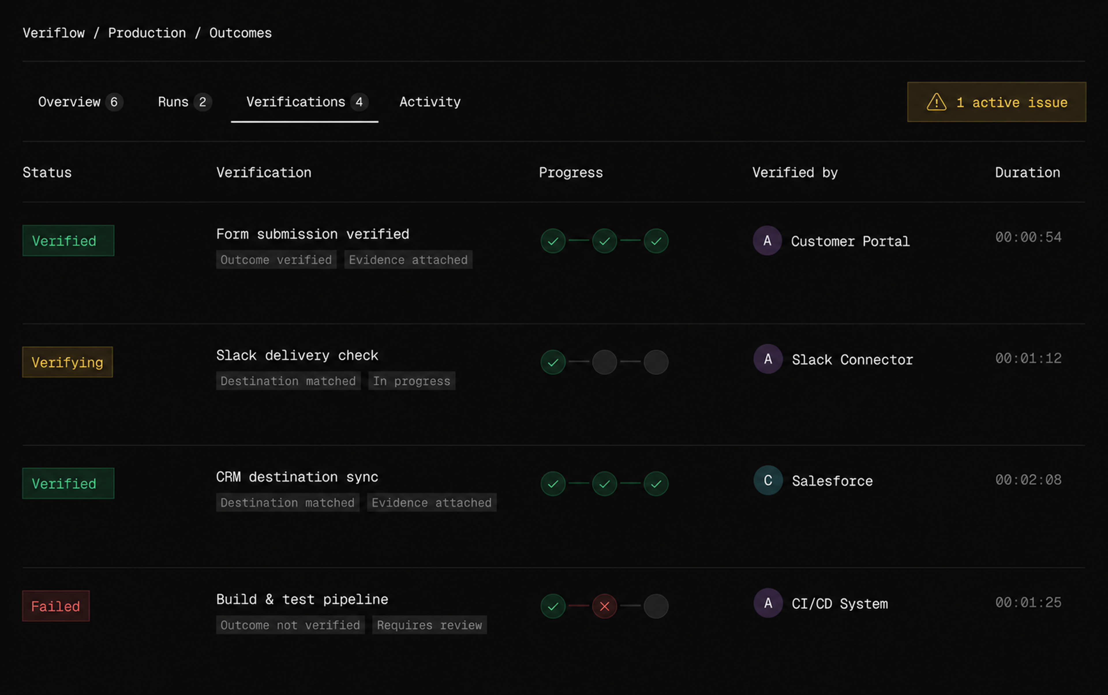Open Form submission verified entry
This screenshot has width=1108, height=695.
(x=312, y=234)
